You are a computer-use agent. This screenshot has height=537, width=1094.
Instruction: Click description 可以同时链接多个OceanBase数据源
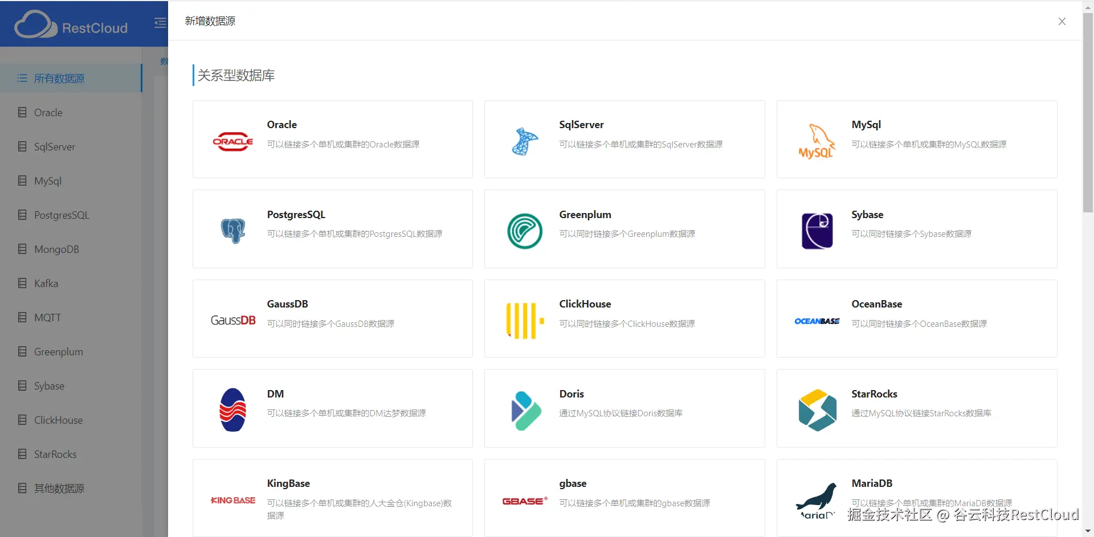pos(919,324)
